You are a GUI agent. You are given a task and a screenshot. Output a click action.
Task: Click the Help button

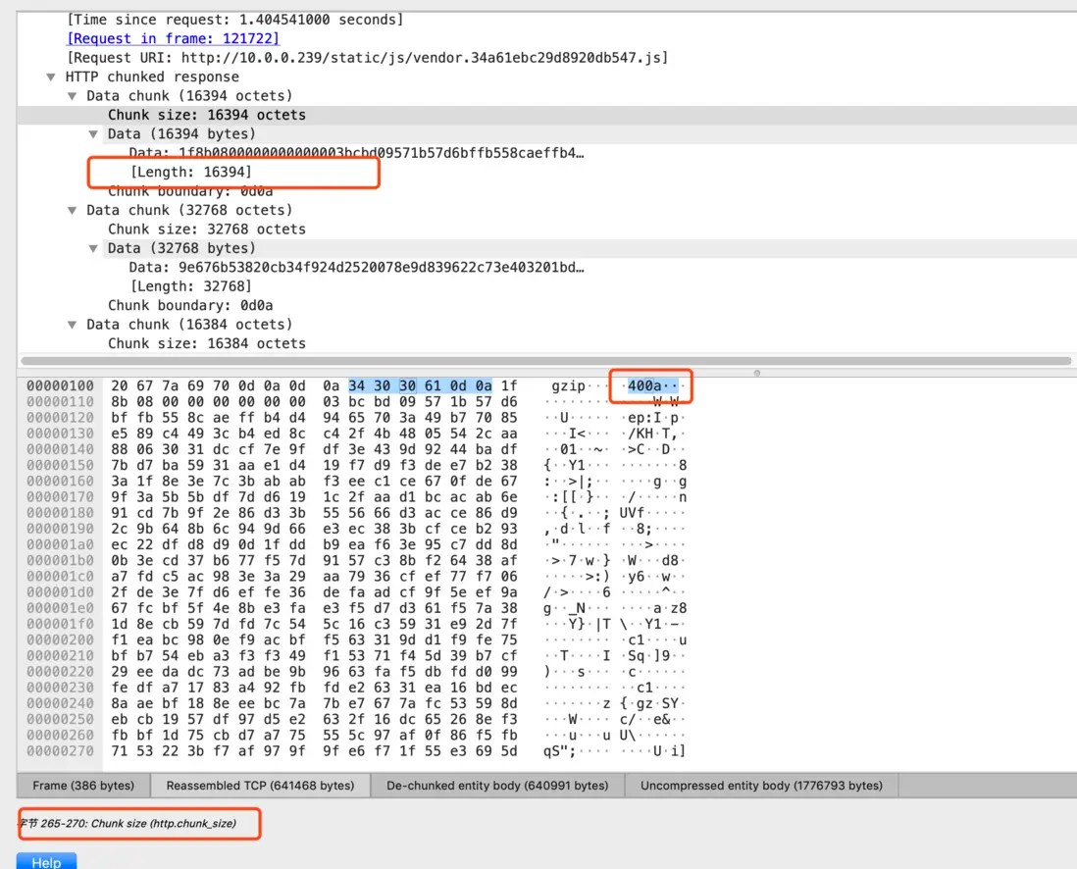pyautogui.click(x=46, y=860)
